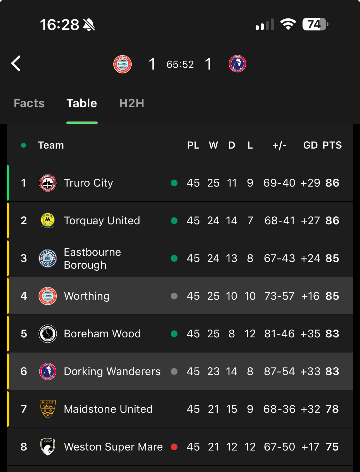This screenshot has height=472, width=360.
Task: Tap the Boreham Wood club badge
Action: (48, 334)
